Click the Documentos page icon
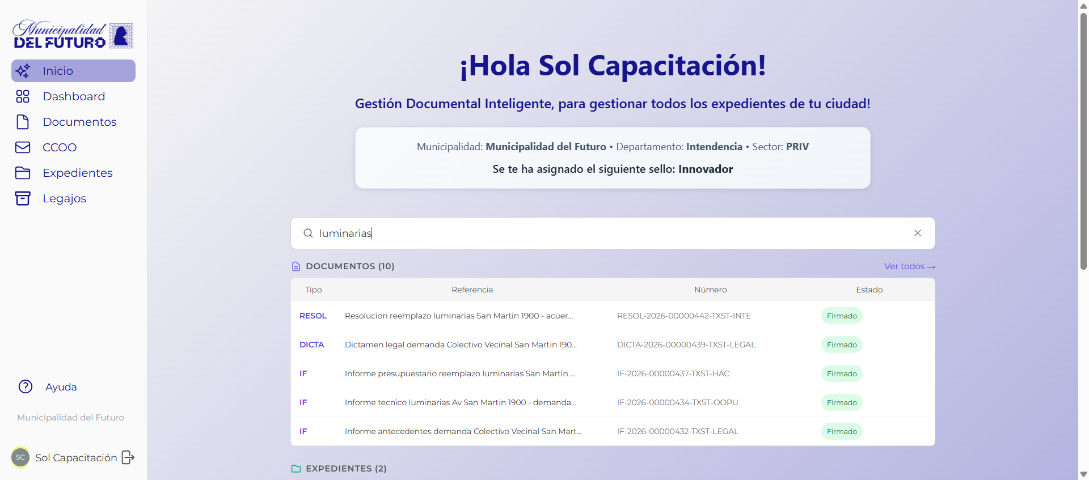This screenshot has height=480, width=1089. 23,122
